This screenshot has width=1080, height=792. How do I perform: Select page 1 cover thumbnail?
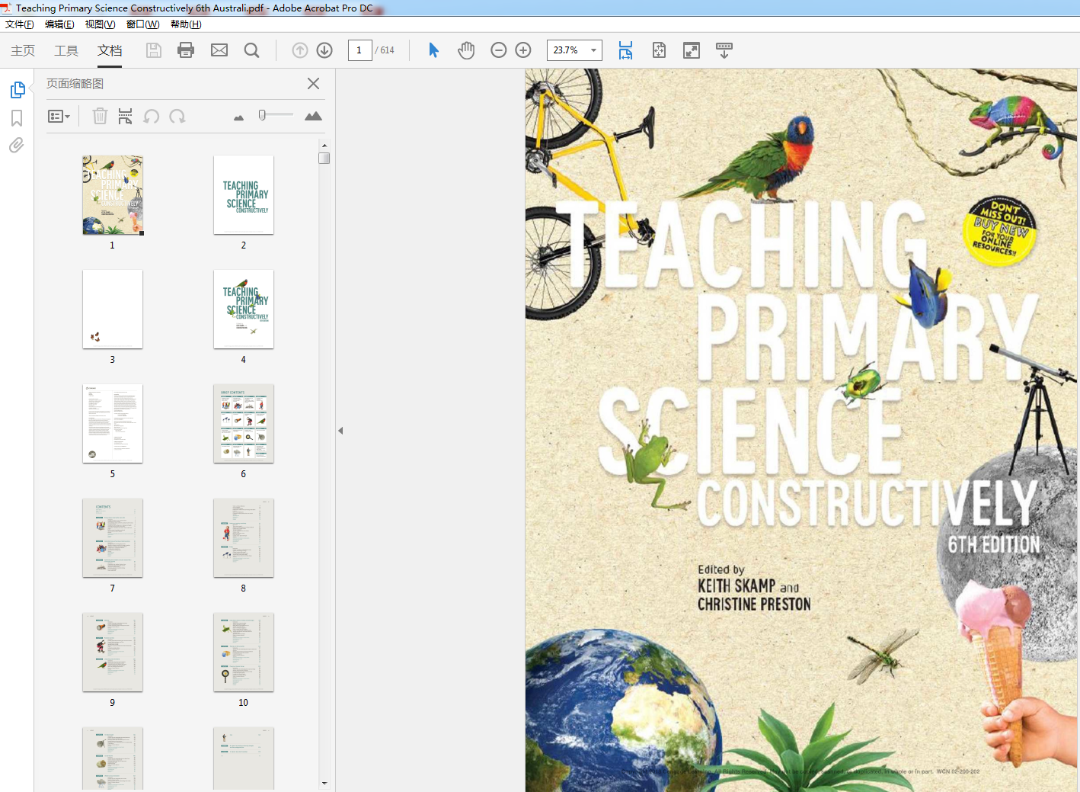(x=113, y=195)
